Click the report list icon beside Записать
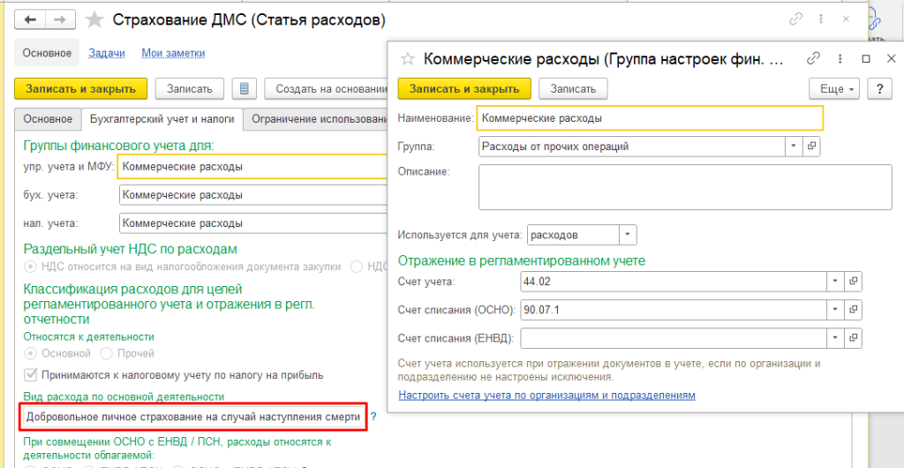904x468 pixels. tap(245, 88)
